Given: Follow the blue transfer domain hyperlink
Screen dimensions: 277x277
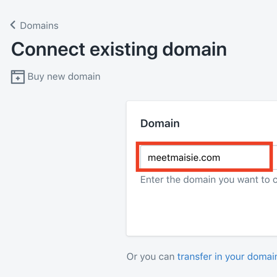Looking at the screenshot, I should point(227,256).
